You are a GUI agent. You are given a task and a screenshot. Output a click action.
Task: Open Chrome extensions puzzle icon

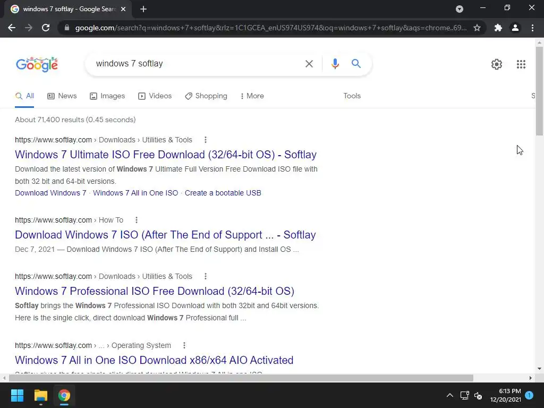[498, 28]
